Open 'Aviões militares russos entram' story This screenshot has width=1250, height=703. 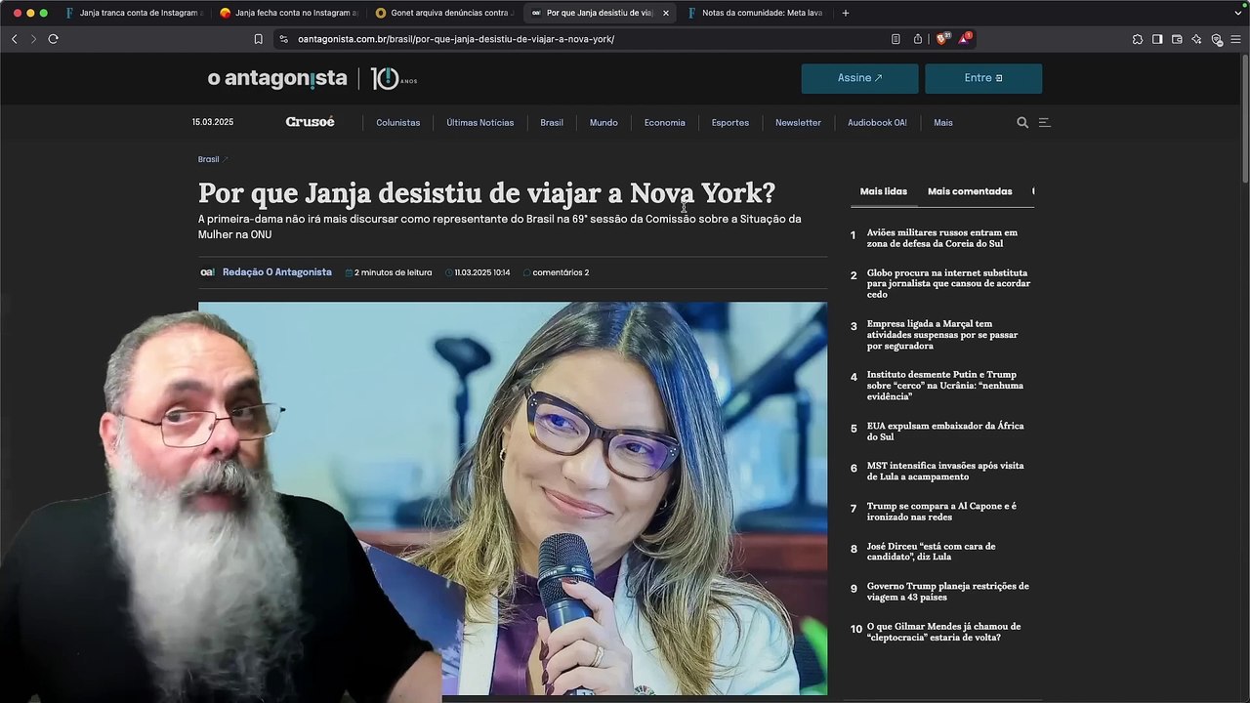(941, 238)
